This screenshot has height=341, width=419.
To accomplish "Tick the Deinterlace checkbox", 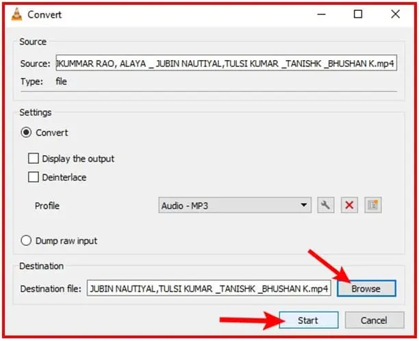I will click(x=34, y=177).
